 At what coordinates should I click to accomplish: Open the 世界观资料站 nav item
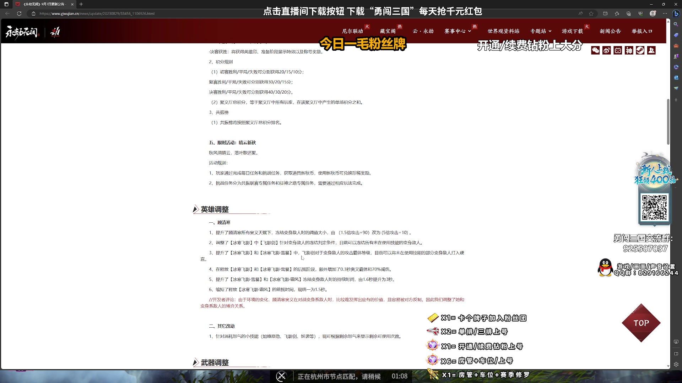[503, 31]
